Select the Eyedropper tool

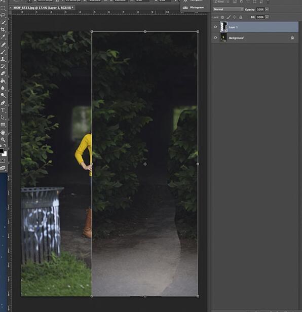click(x=3, y=36)
